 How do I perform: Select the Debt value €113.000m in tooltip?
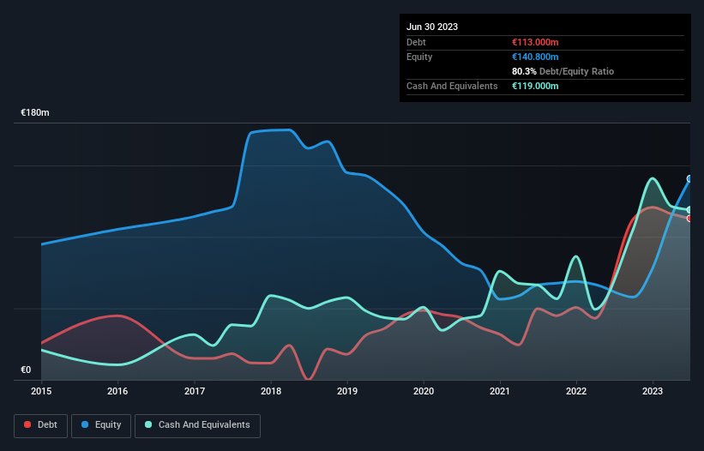click(534, 42)
